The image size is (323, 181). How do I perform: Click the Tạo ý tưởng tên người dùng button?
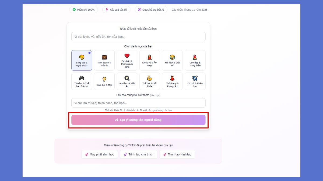(x=138, y=120)
